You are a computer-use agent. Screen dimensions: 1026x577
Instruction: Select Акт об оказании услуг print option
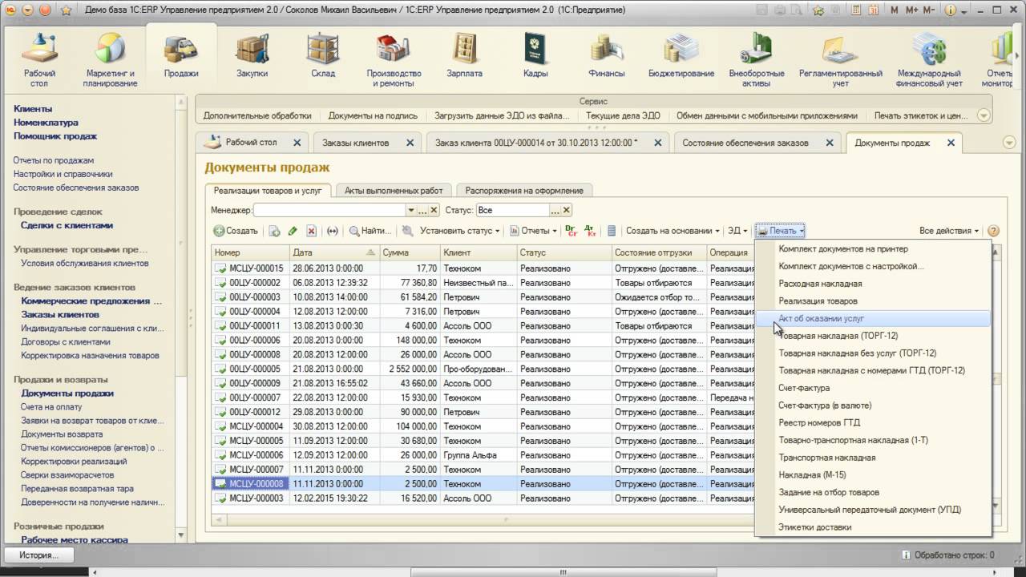click(821, 318)
